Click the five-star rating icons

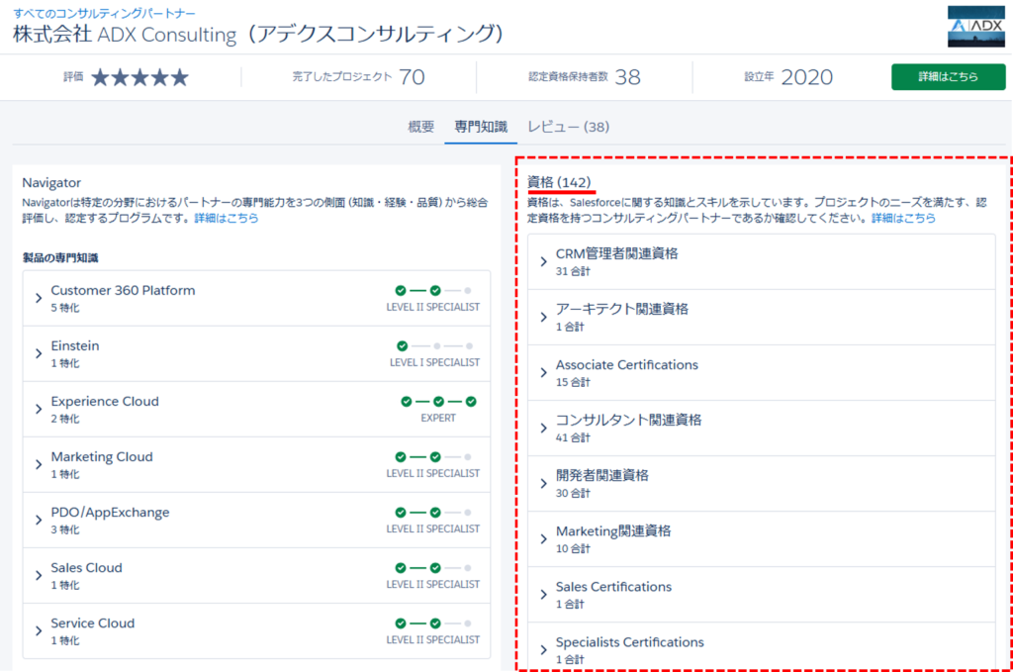click(x=139, y=77)
